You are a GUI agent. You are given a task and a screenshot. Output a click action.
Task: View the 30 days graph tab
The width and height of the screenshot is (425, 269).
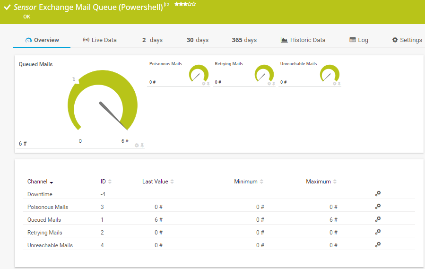[197, 40]
